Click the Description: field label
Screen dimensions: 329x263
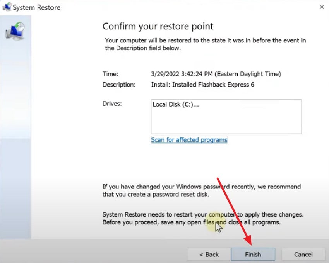pos(119,85)
